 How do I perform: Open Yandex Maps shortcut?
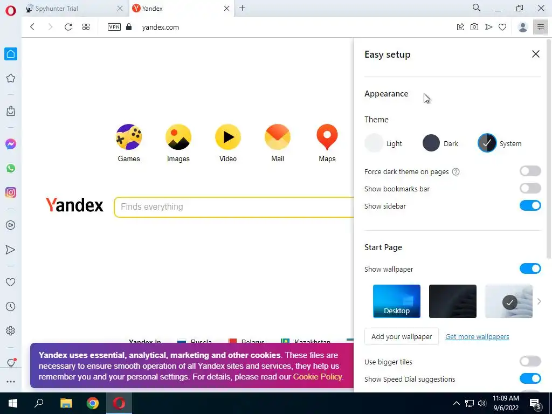click(327, 143)
